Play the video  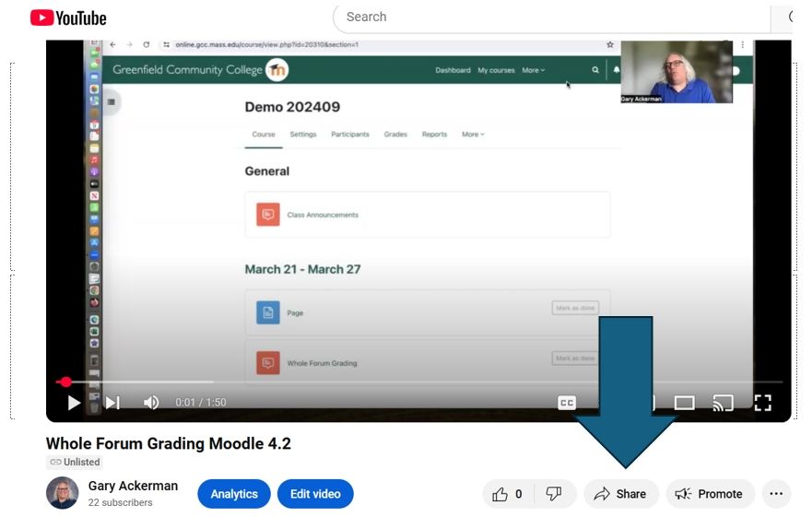(74, 403)
